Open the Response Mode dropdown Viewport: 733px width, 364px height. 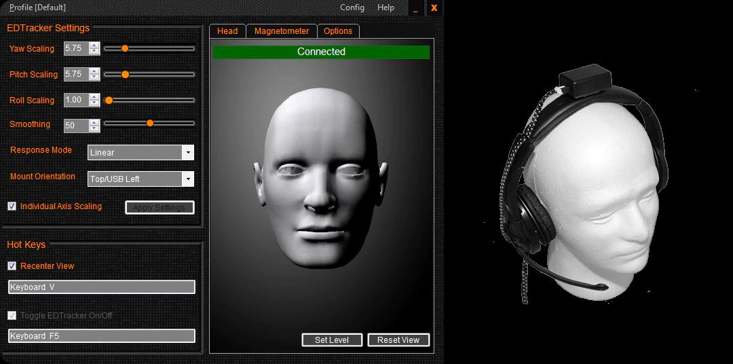[188, 153]
